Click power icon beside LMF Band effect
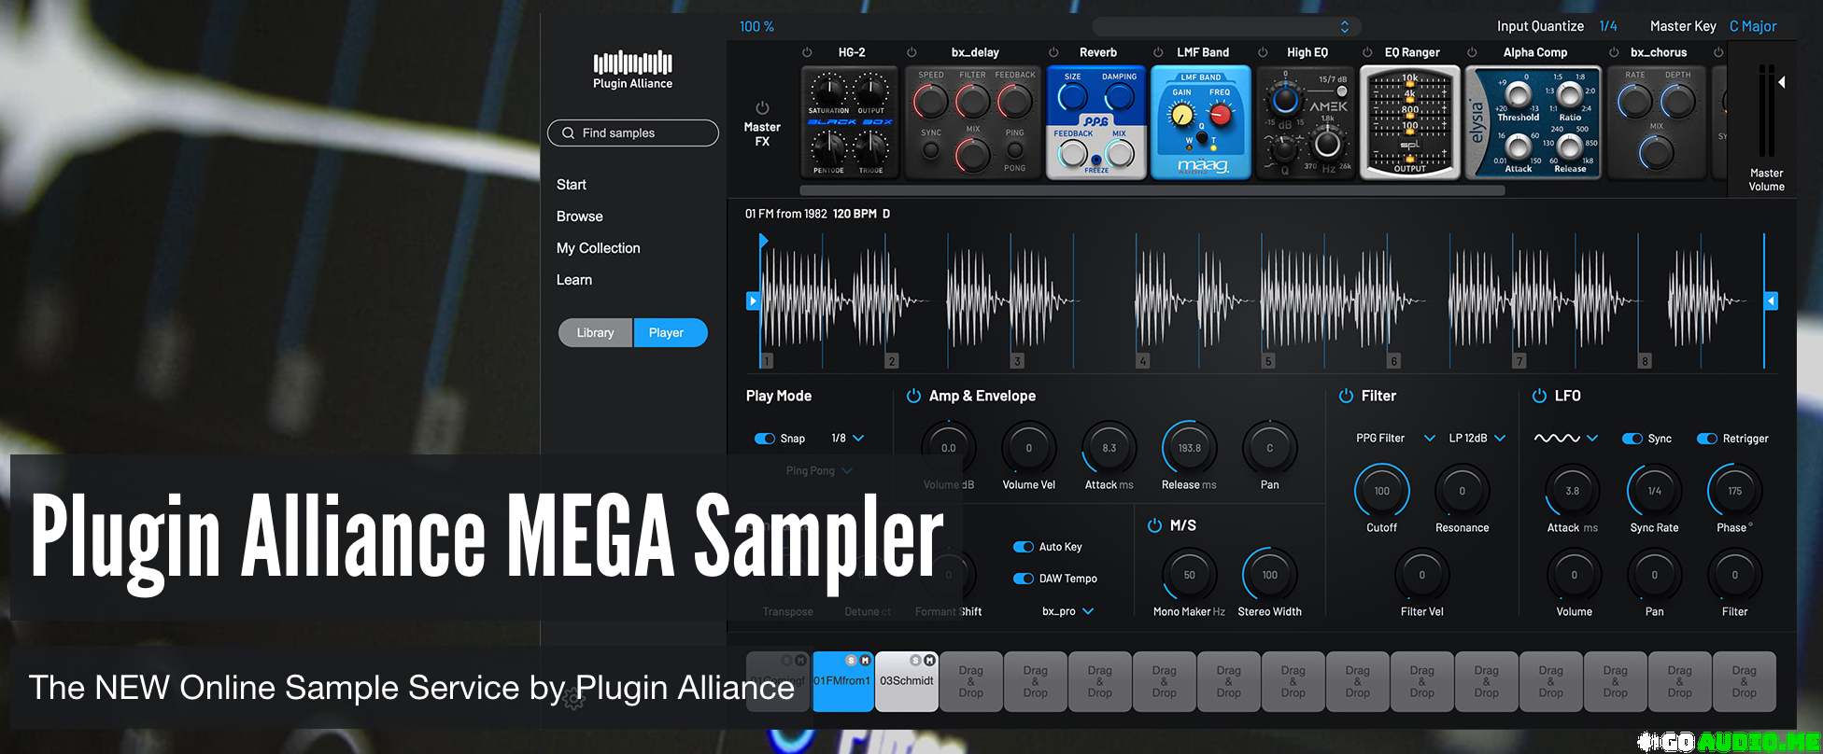 (x=1158, y=52)
